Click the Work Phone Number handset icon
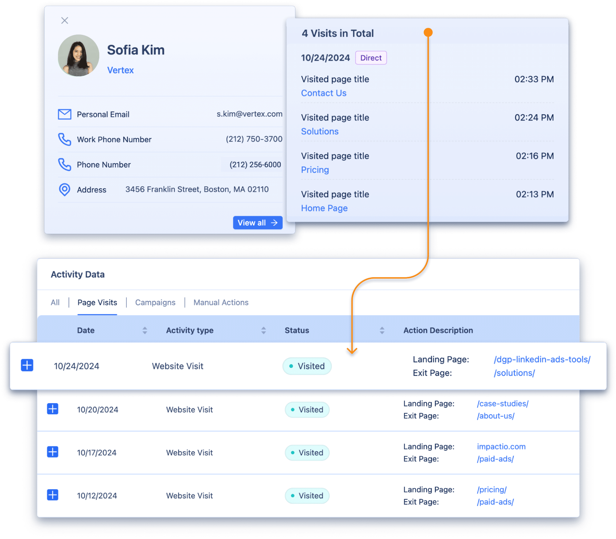The width and height of the screenshot is (616, 539). (65, 139)
